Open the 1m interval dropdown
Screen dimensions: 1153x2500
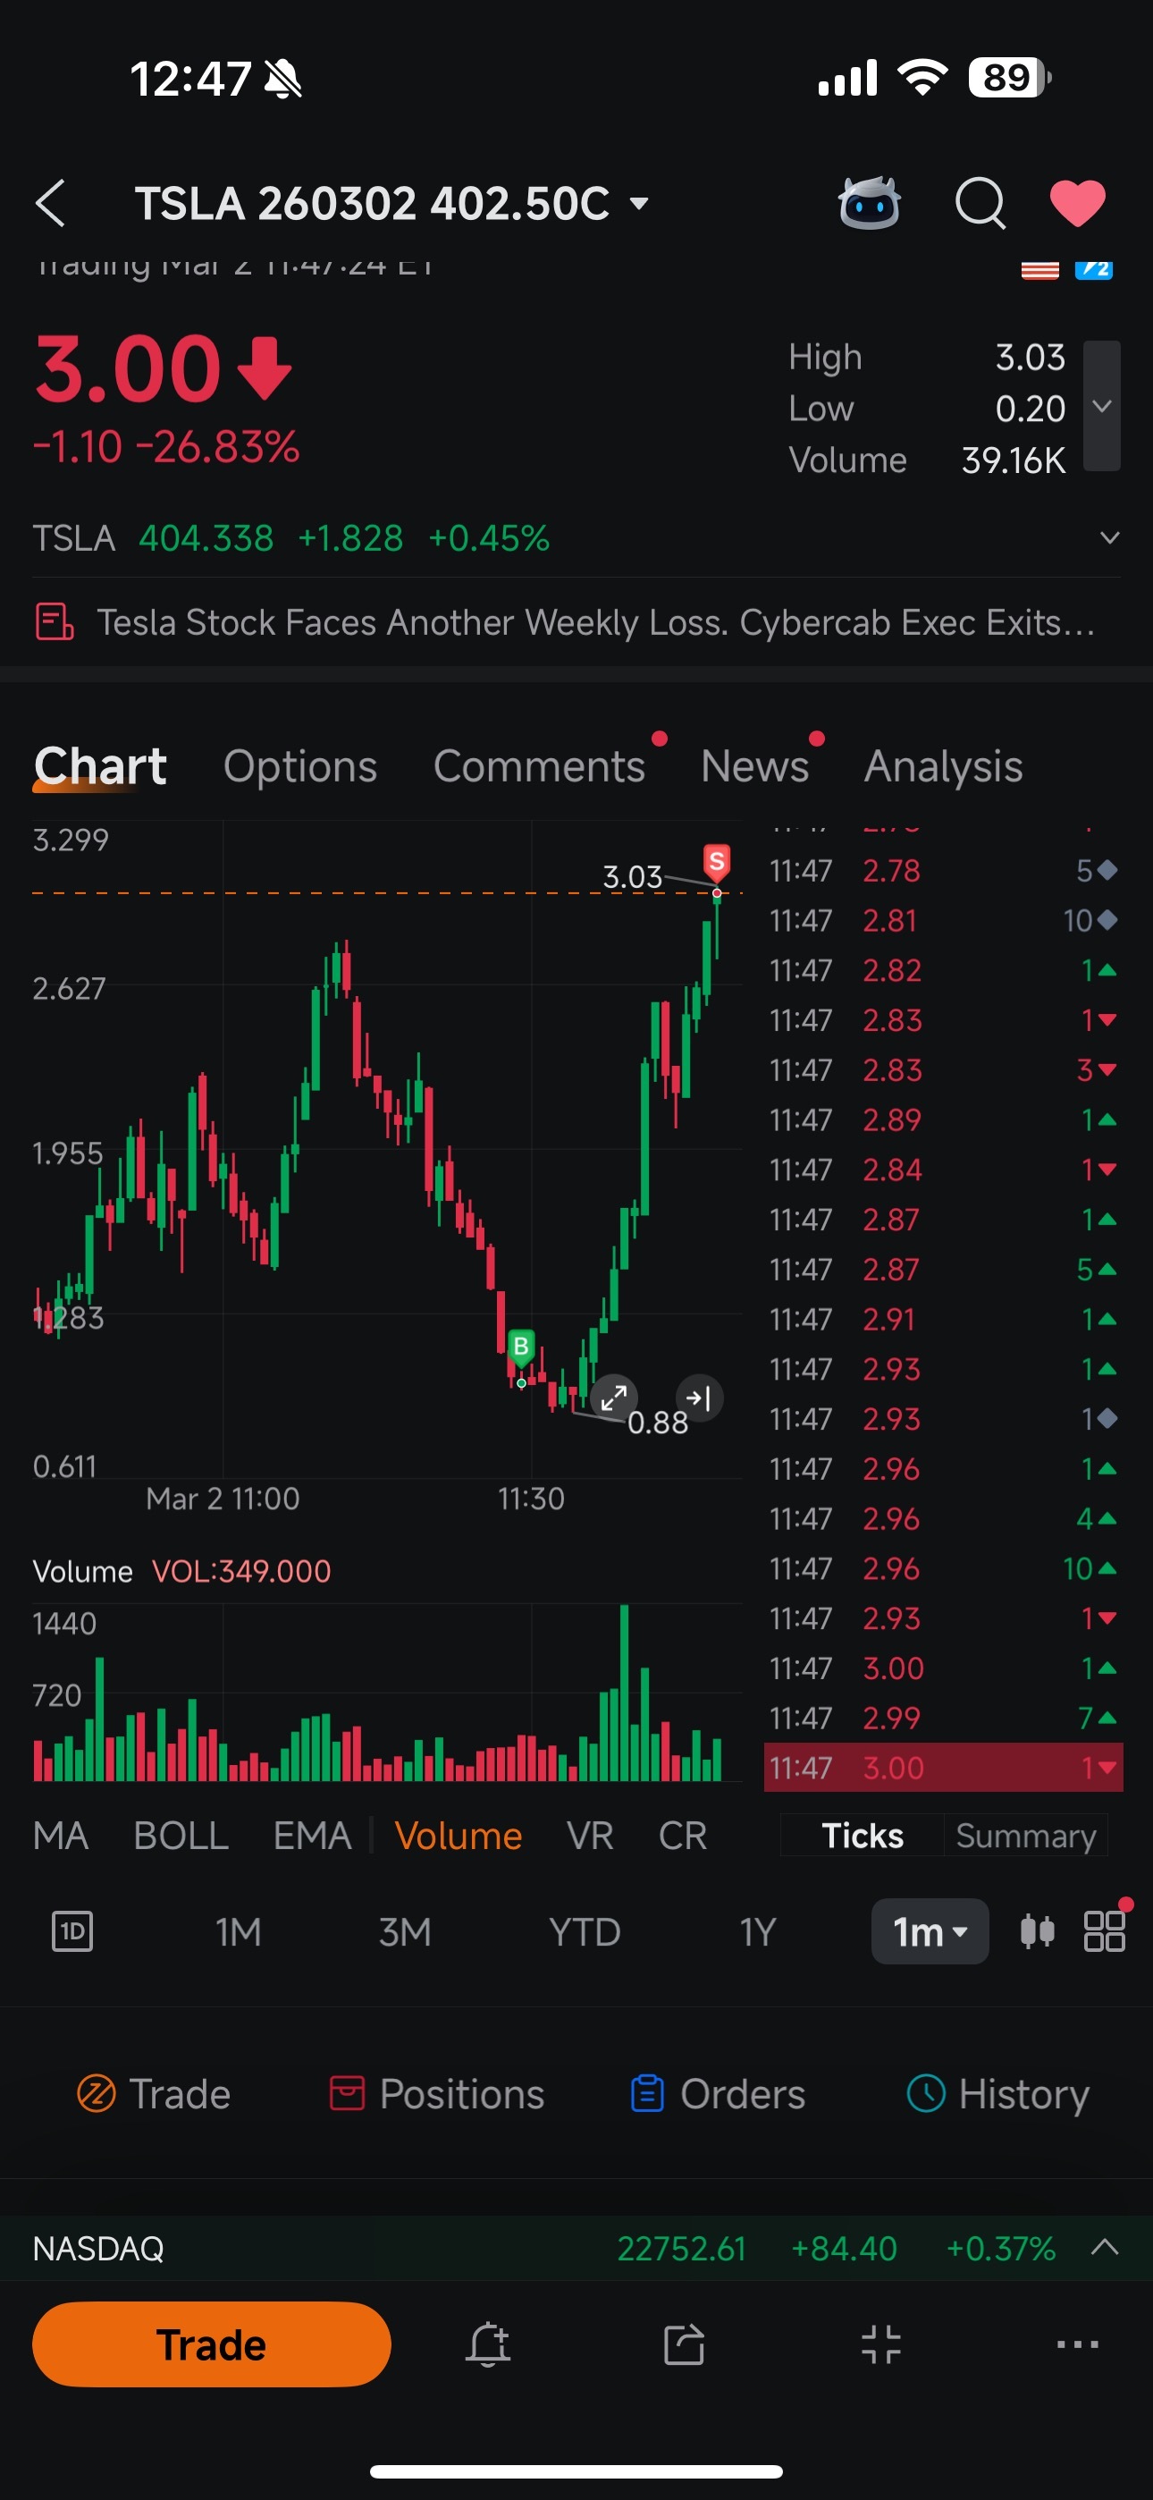[930, 1931]
